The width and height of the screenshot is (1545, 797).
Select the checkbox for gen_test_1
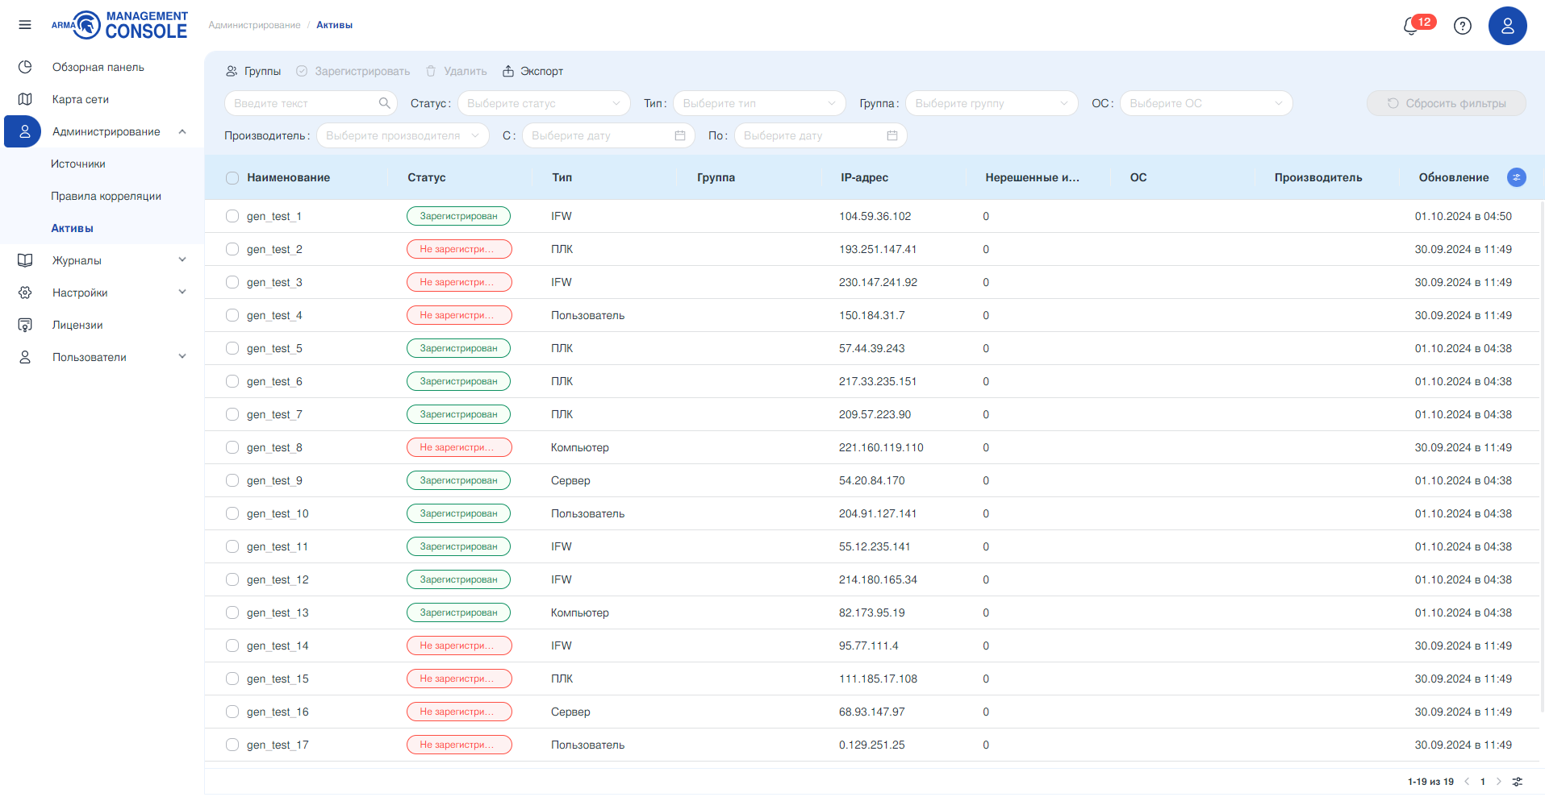232,216
